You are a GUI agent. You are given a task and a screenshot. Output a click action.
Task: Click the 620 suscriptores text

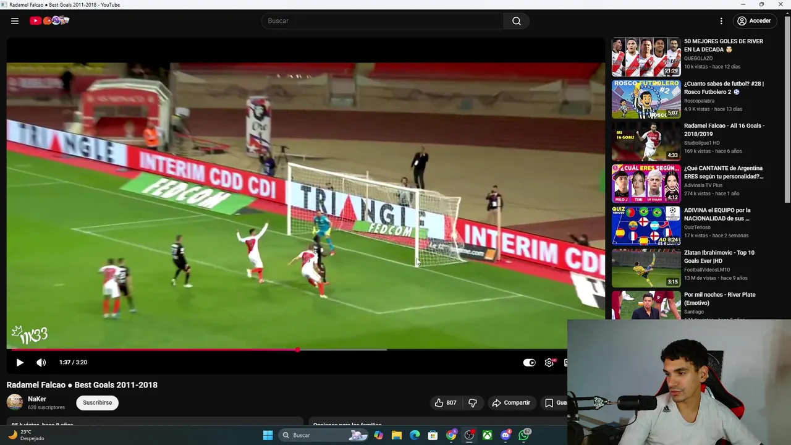point(46,408)
